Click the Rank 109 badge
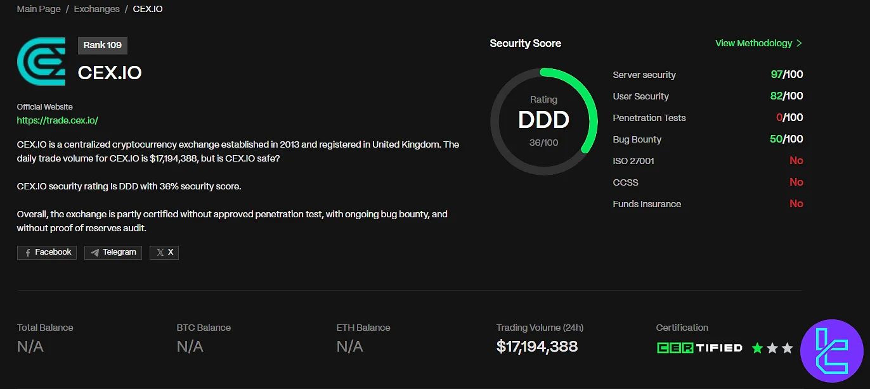The width and height of the screenshot is (870, 389). click(x=103, y=45)
